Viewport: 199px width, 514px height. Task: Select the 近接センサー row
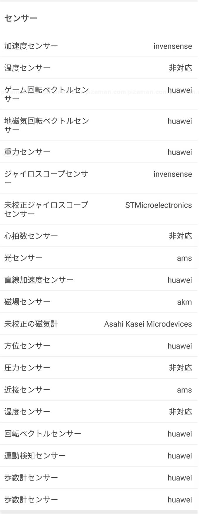27,390
